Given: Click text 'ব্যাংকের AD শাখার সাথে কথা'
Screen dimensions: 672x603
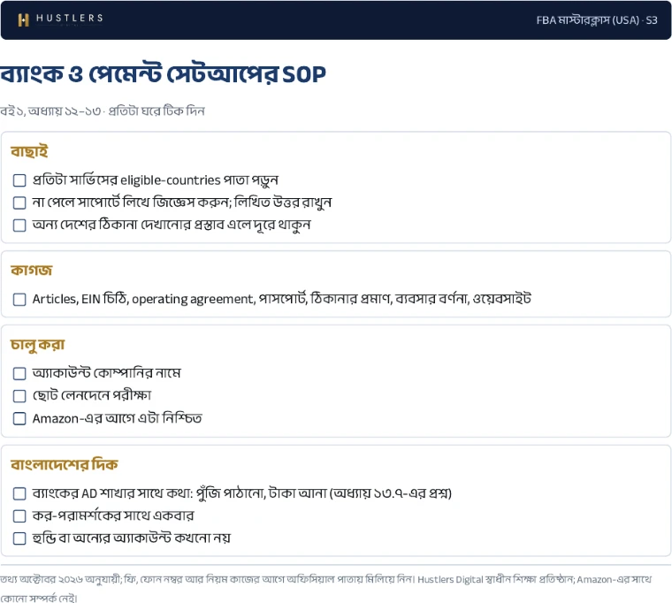Looking at the screenshot, I should pos(112,493).
